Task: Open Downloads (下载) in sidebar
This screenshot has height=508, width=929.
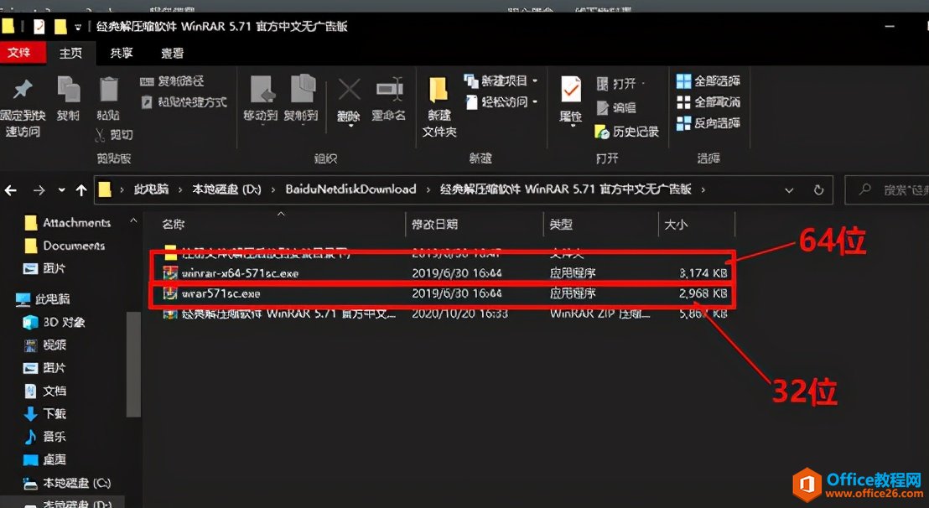Action: click(45, 413)
